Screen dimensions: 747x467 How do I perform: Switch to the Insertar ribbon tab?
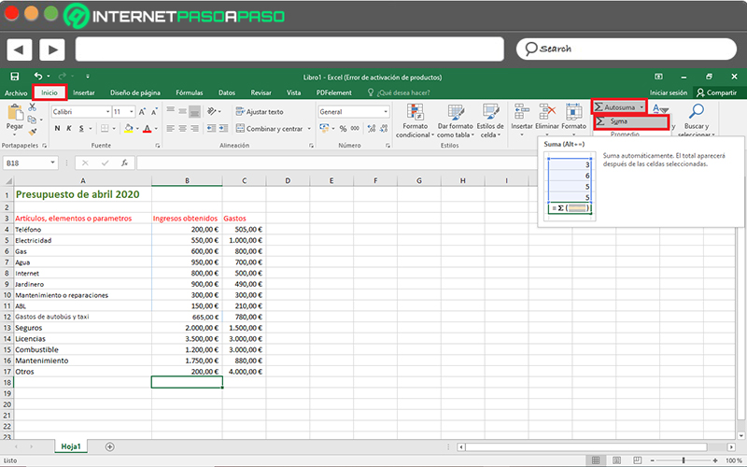84,92
